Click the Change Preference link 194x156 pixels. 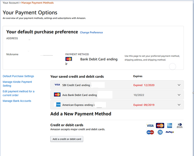point(91,33)
